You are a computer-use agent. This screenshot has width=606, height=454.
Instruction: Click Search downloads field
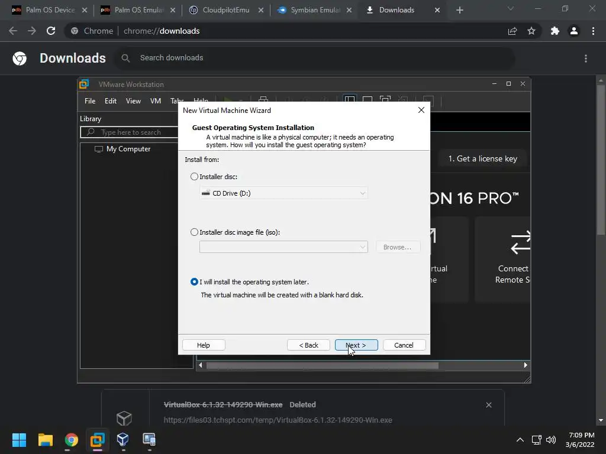point(315,58)
